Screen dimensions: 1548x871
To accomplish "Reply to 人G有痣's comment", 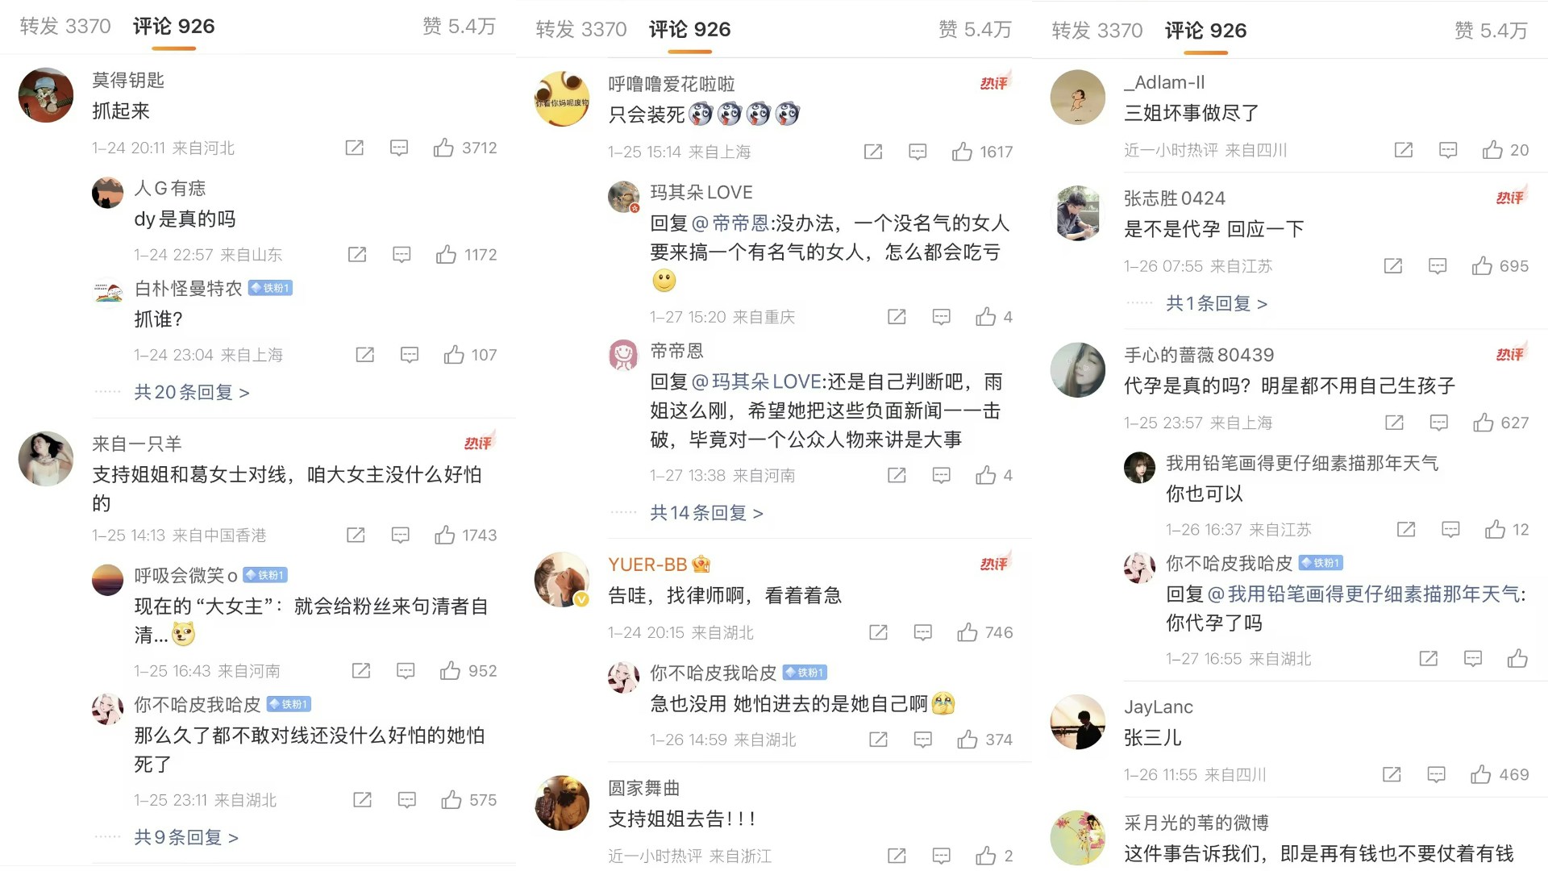I will (x=402, y=255).
